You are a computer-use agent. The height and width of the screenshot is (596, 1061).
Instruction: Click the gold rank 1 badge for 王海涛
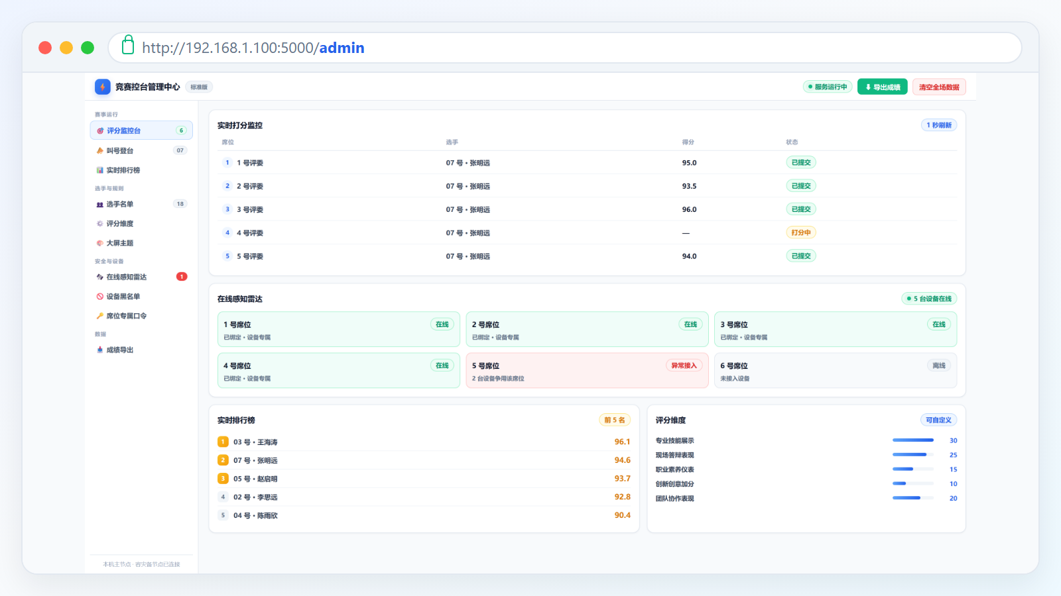coord(223,442)
